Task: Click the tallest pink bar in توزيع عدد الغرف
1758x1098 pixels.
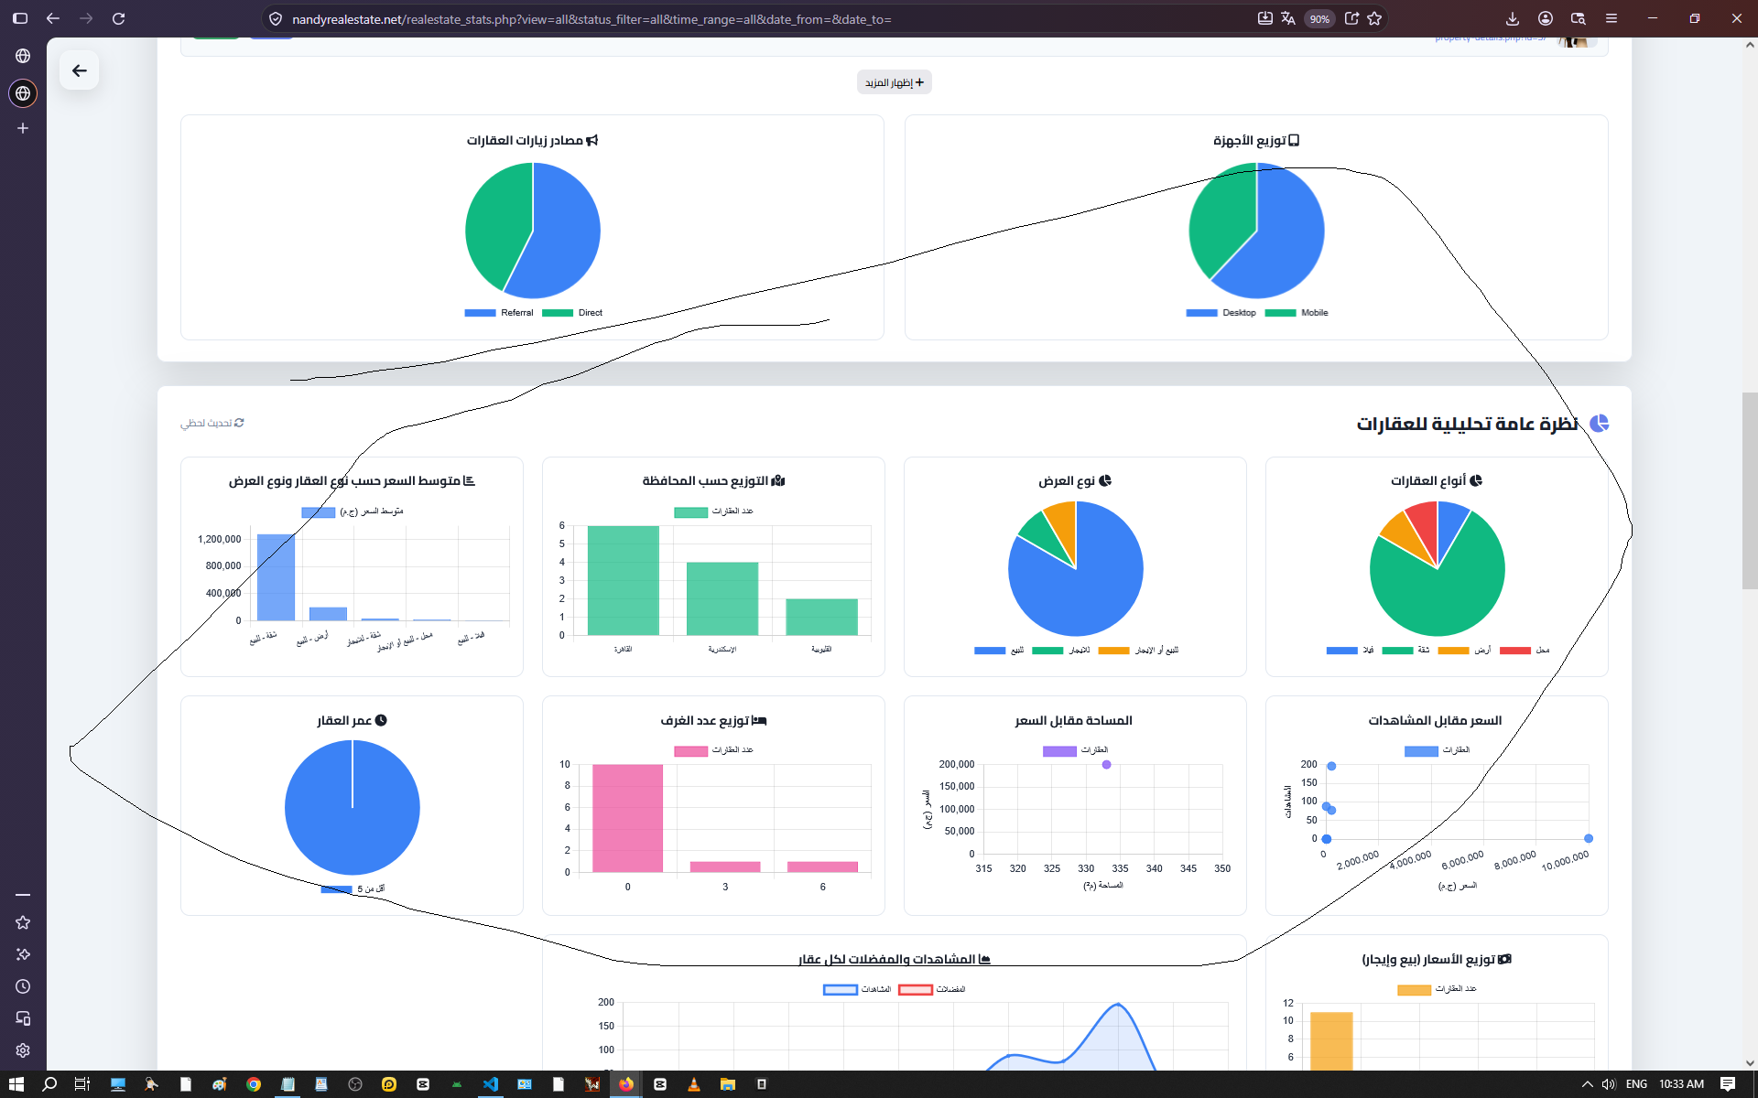Action: (627, 818)
